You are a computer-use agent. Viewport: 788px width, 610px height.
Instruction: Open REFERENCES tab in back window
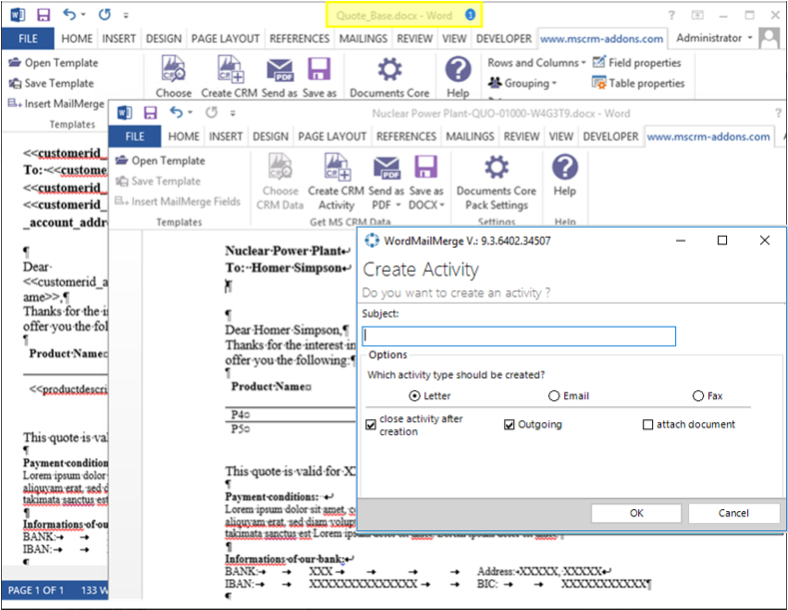(300, 39)
